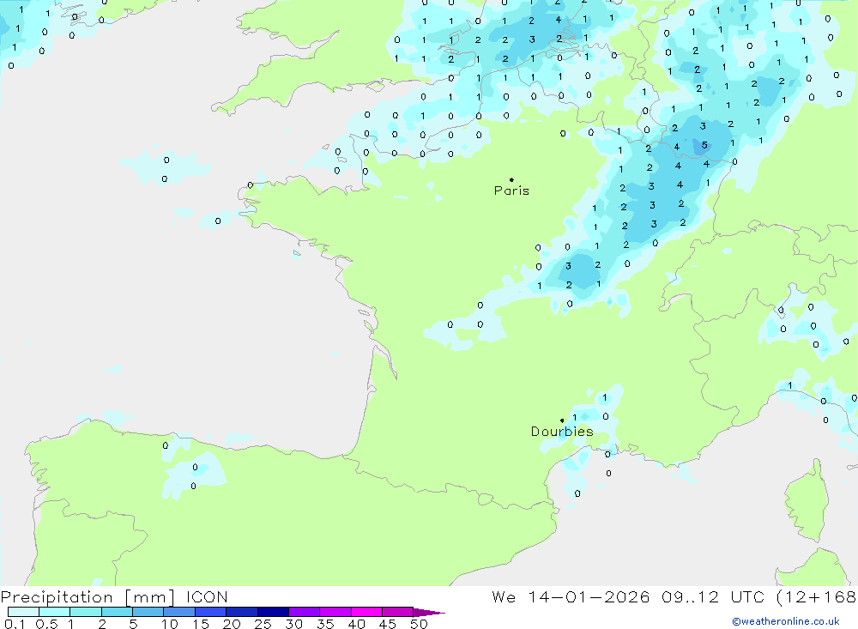The height and width of the screenshot is (629, 858).
Task: Click the 10–15 mm legend color swatch
Action: pos(179,612)
